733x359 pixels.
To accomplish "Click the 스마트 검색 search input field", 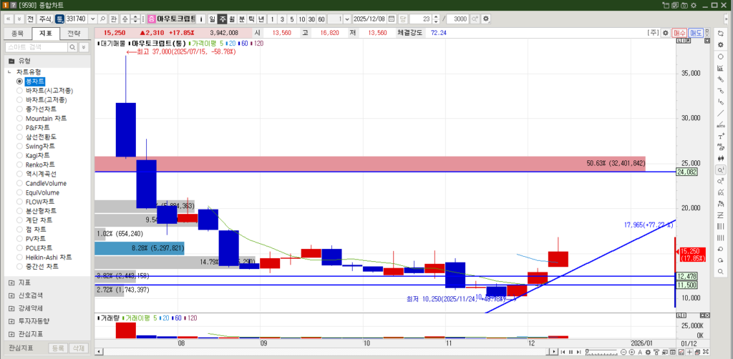I will click(x=36, y=46).
